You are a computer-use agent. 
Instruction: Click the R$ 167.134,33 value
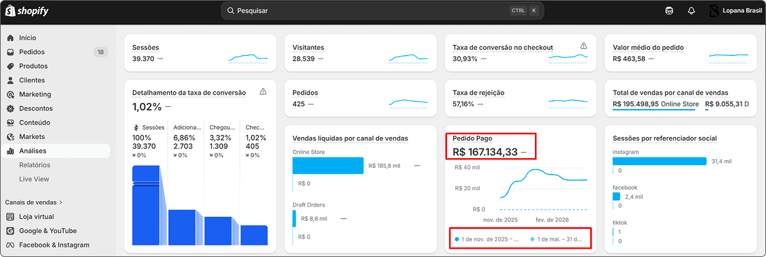point(485,152)
